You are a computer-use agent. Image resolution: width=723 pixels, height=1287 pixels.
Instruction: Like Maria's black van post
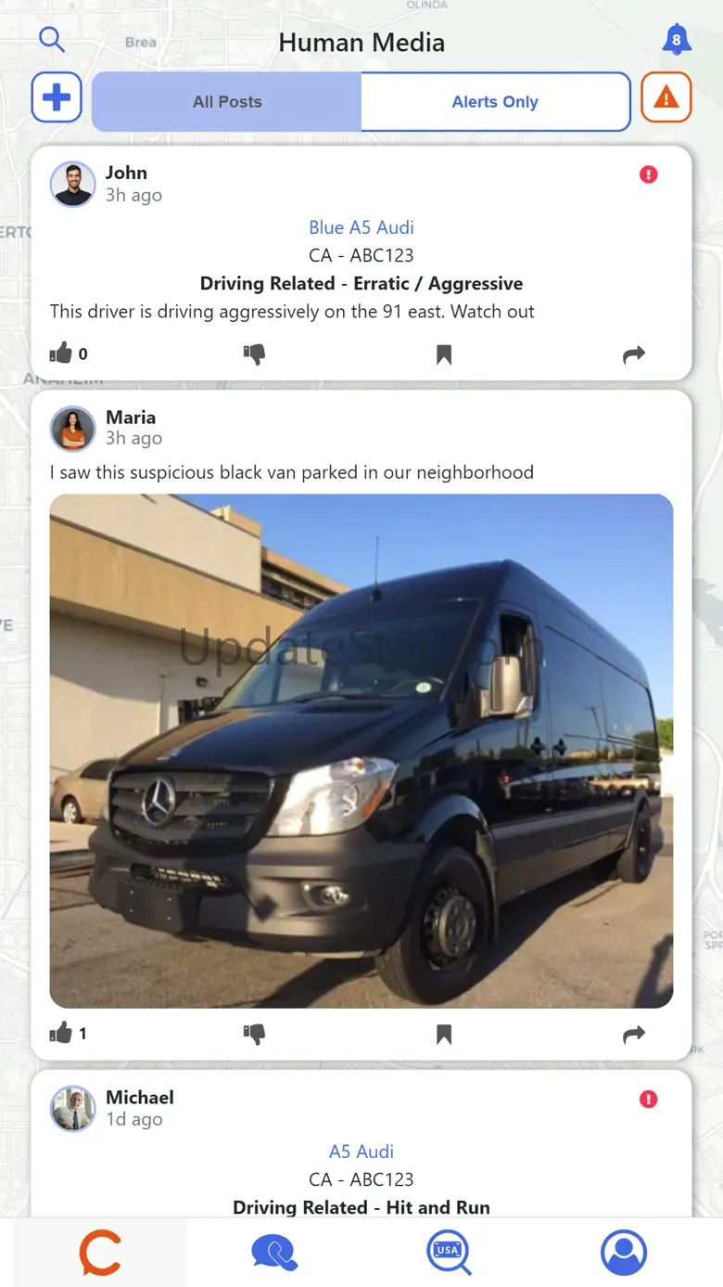pyautogui.click(x=61, y=1033)
